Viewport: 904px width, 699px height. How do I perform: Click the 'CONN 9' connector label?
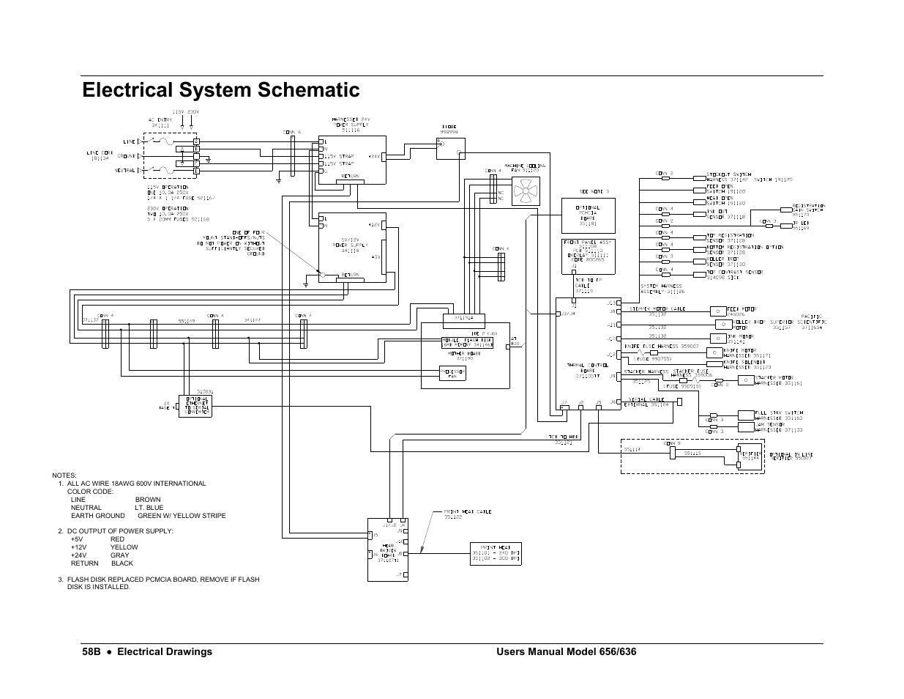click(672, 443)
